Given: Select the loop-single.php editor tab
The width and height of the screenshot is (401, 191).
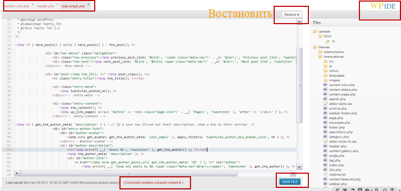Looking at the screenshot, I should click(x=73, y=6).
